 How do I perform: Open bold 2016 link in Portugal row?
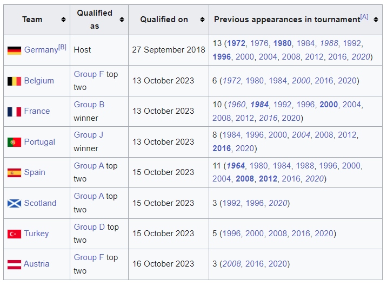[x=222, y=148]
